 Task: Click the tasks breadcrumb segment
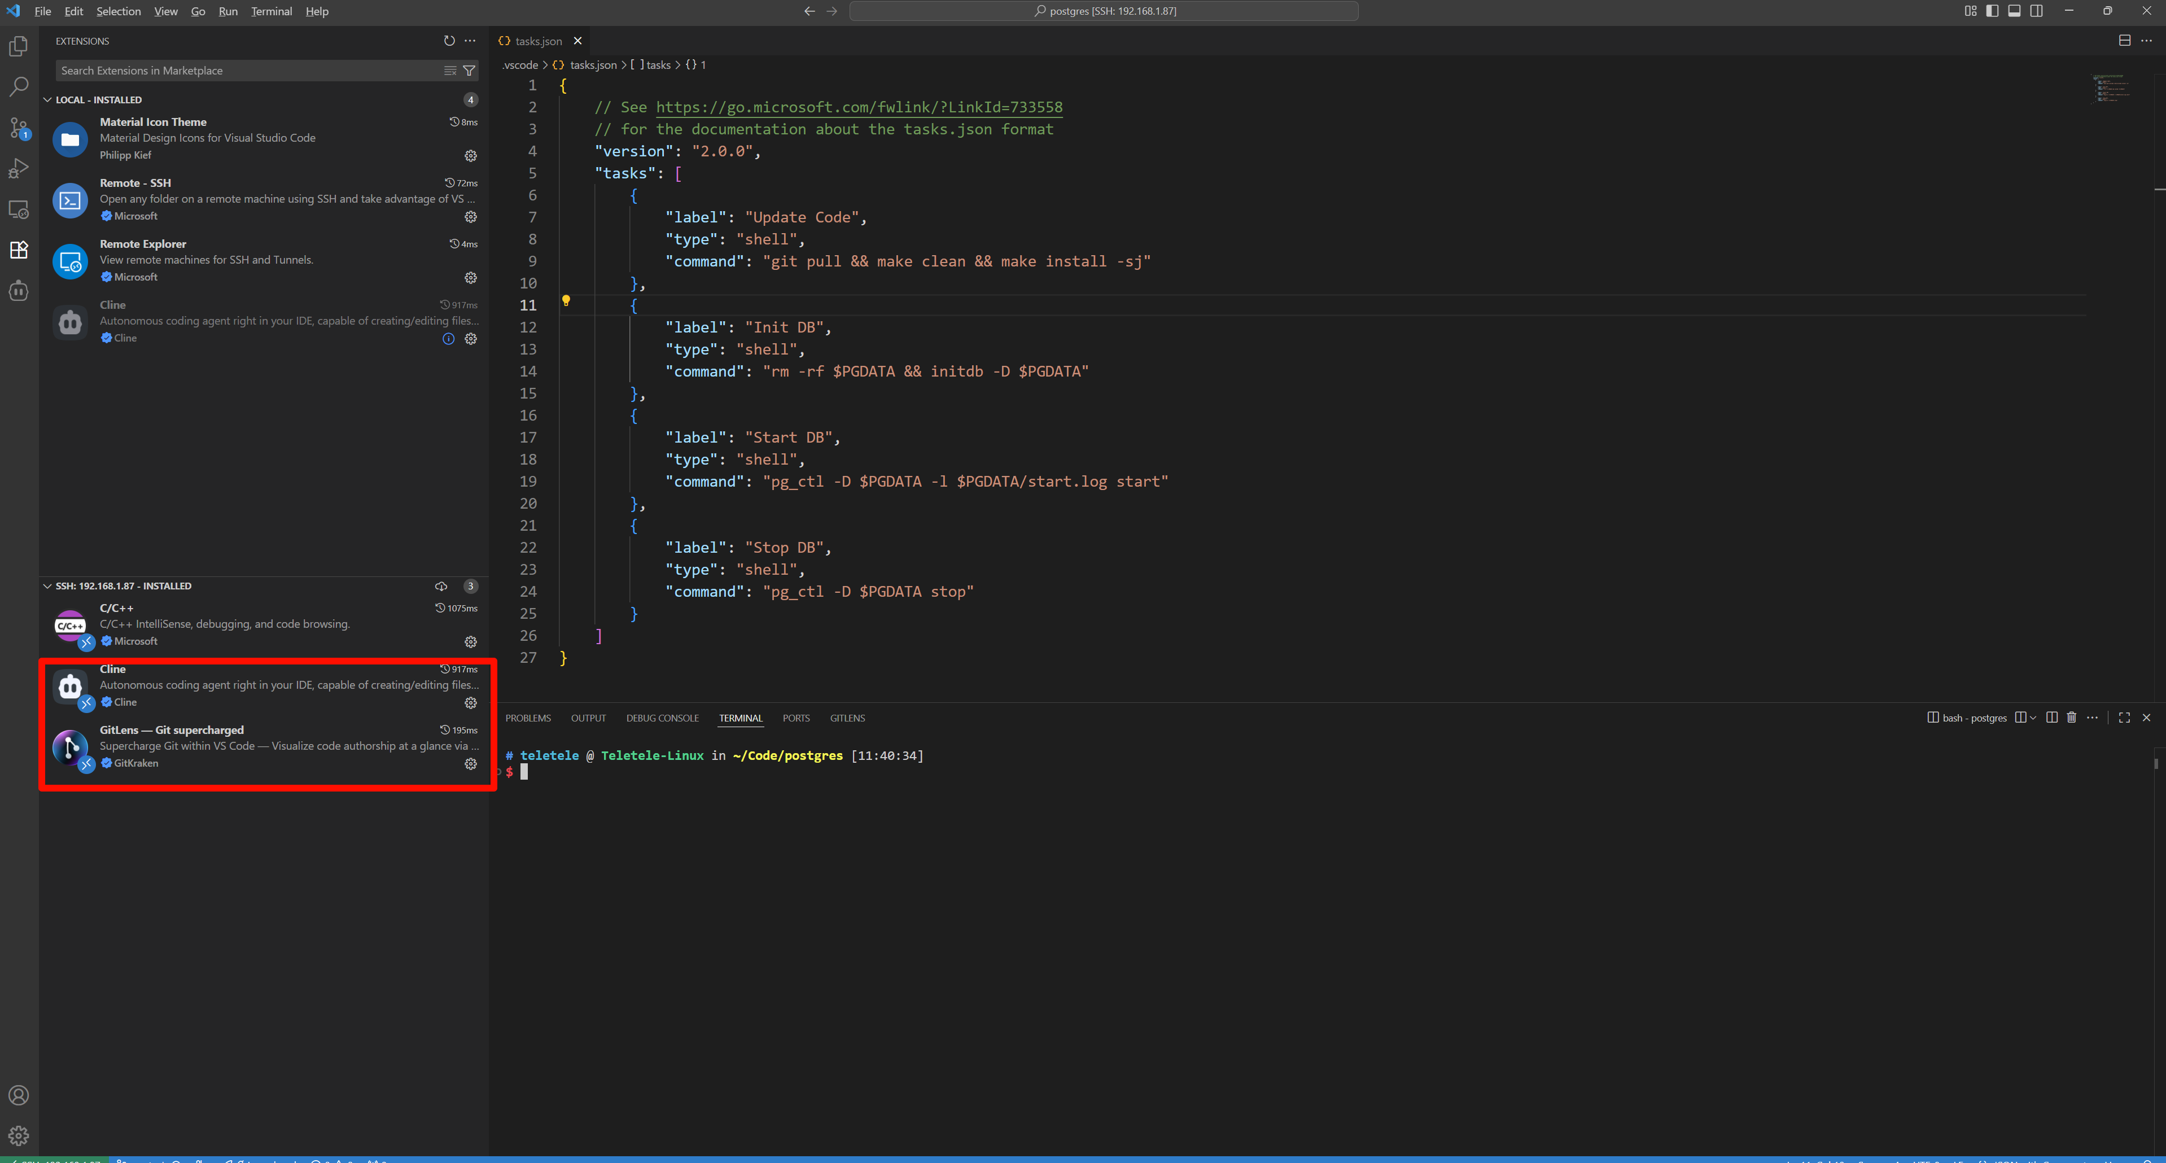[x=658, y=65]
